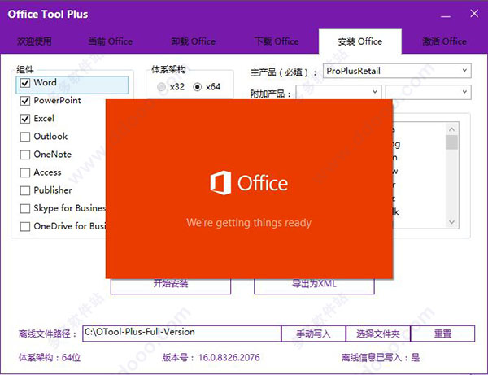Minimize the Office Tool Plus window
Viewport: 488px width, 375px height.
pyautogui.click(x=446, y=15)
